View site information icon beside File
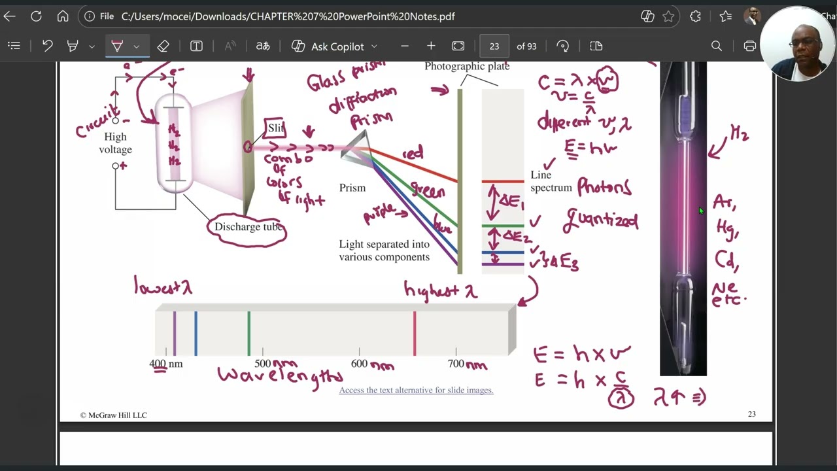This screenshot has width=837, height=471. (x=90, y=16)
